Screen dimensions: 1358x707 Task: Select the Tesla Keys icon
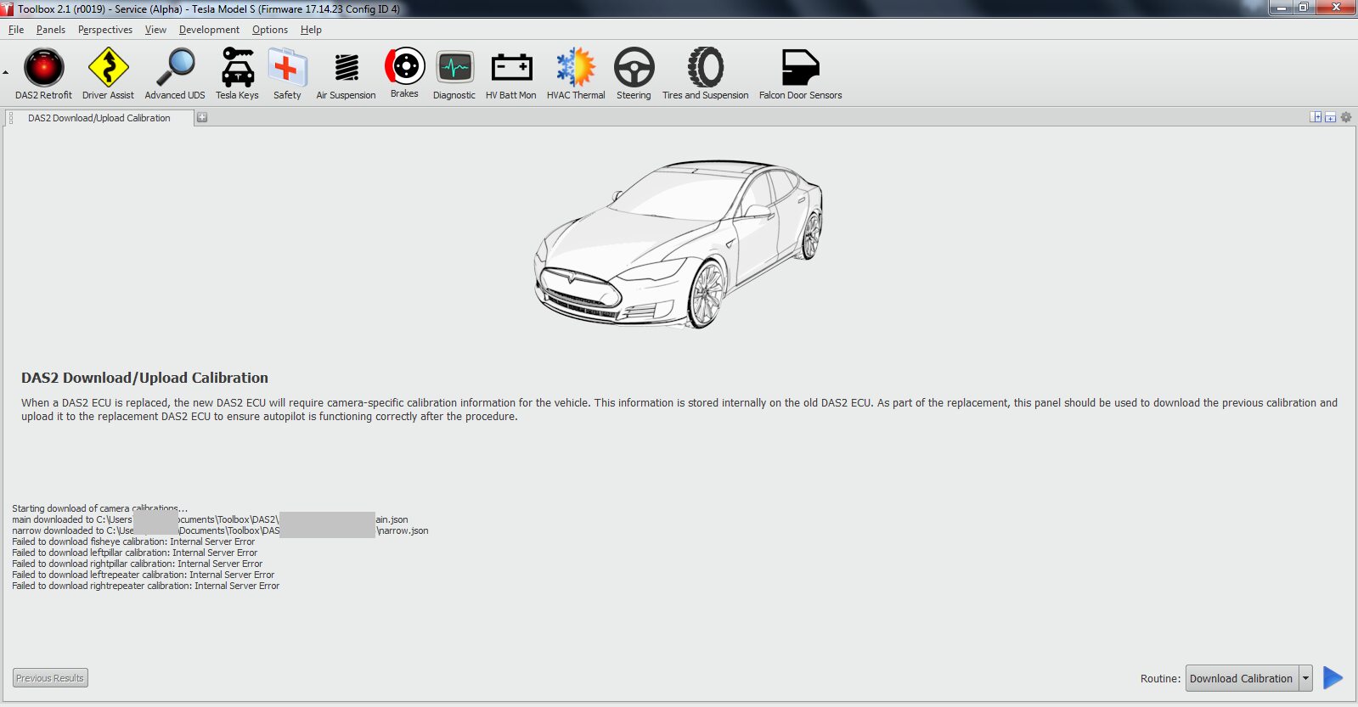tap(237, 69)
